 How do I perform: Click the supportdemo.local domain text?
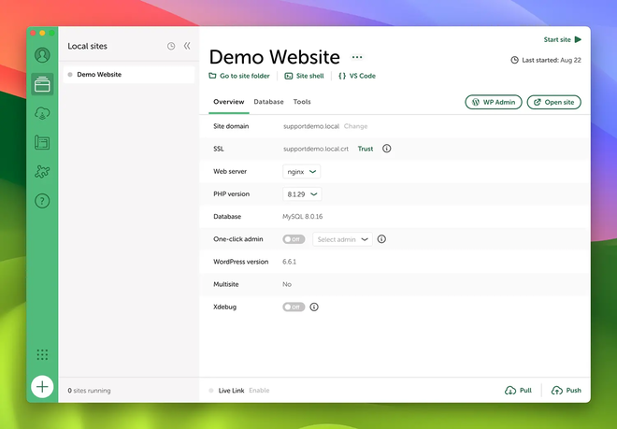pyautogui.click(x=311, y=126)
